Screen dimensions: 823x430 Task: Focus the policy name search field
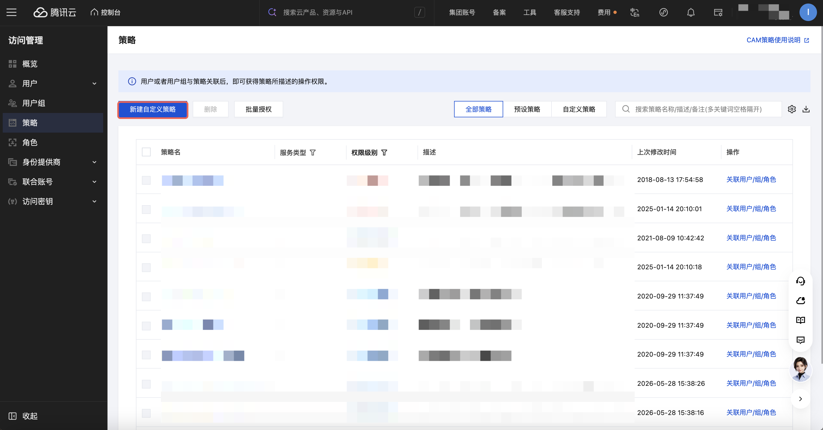point(698,109)
